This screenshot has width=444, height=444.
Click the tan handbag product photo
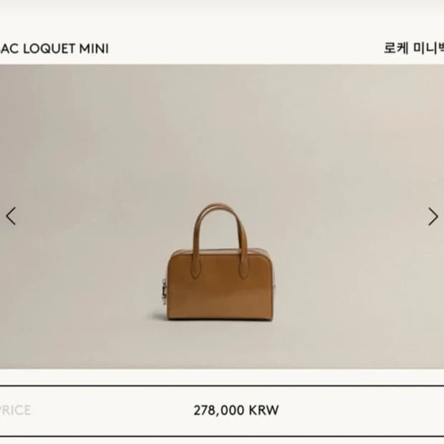(x=221, y=216)
